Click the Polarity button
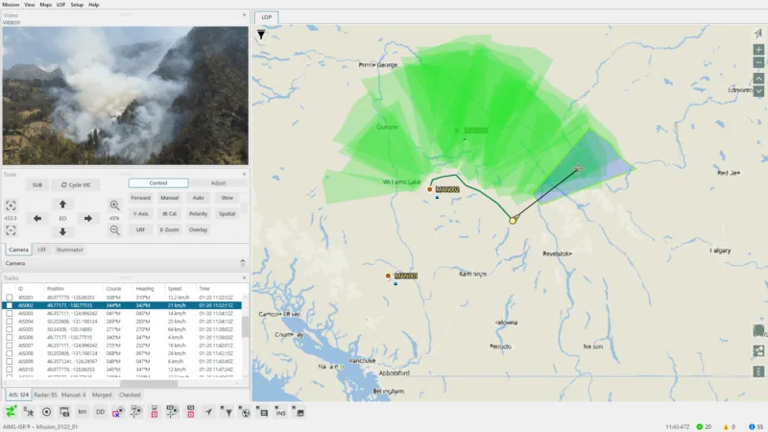The height and width of the screenshot is (432, 768). tap(199, 214)
